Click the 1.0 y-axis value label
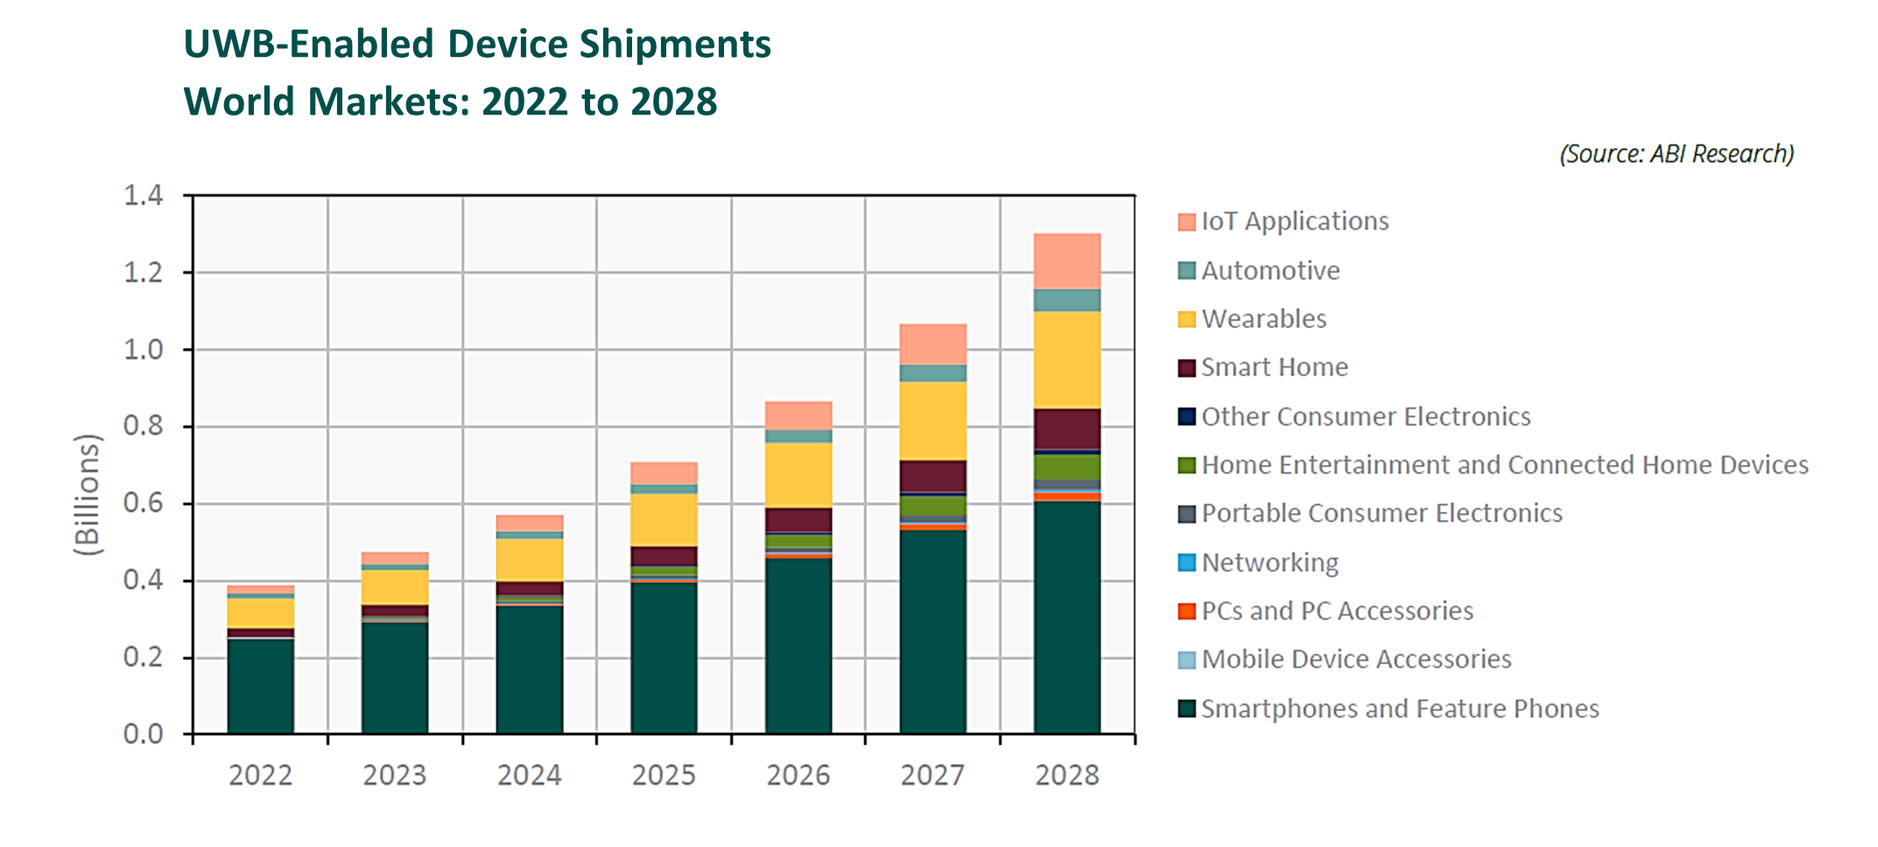Image resolution: width=1878 pixels, height=847 pixels. click(x=143, y=349)
